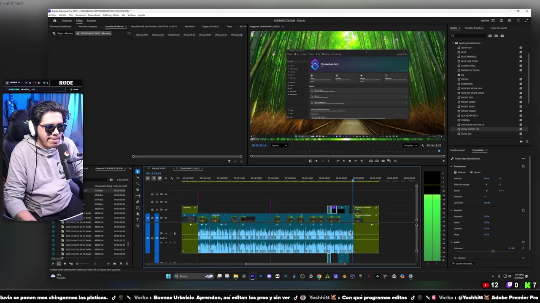Toggle linked selection in timeline

coord(159,178)
